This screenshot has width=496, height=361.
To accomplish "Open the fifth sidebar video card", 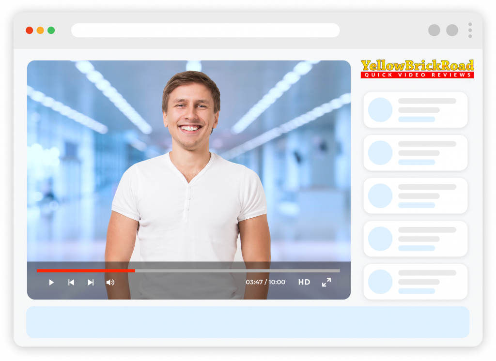I will point(416,282).
